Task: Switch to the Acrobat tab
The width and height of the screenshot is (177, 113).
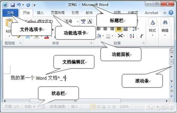Action: tap(151, 13)
